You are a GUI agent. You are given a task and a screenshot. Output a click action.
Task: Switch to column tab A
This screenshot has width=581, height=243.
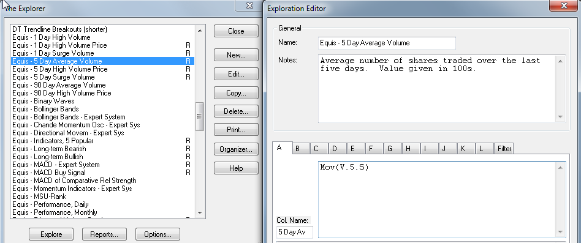click(283, 148)
